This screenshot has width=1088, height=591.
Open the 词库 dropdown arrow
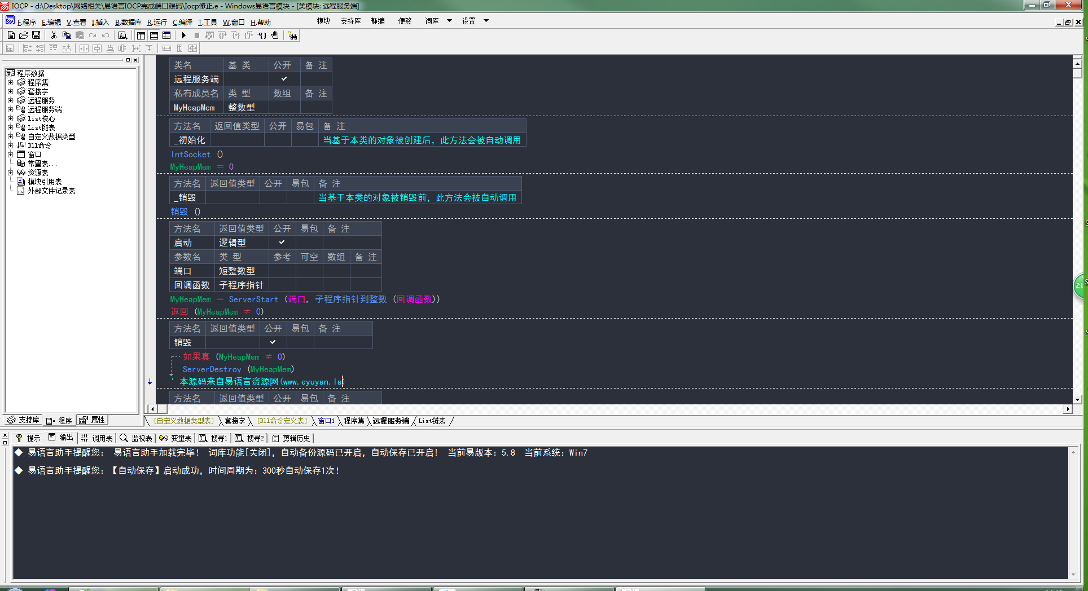tap(449, 21)
